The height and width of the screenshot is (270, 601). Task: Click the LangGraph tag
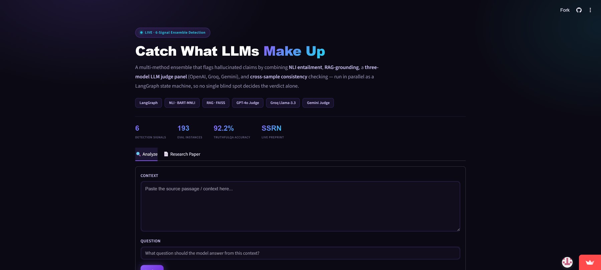tap(149, 103)
